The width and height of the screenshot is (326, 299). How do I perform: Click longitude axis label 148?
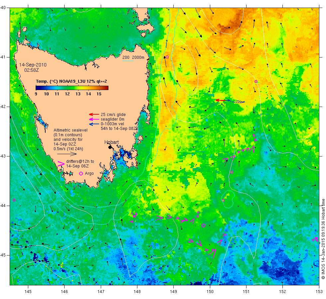click(137, 292)
